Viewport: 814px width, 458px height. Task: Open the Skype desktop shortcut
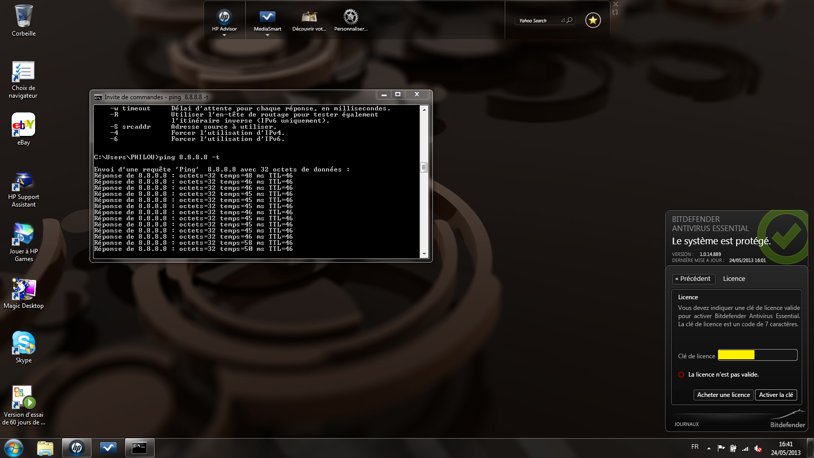coord(23,347)
